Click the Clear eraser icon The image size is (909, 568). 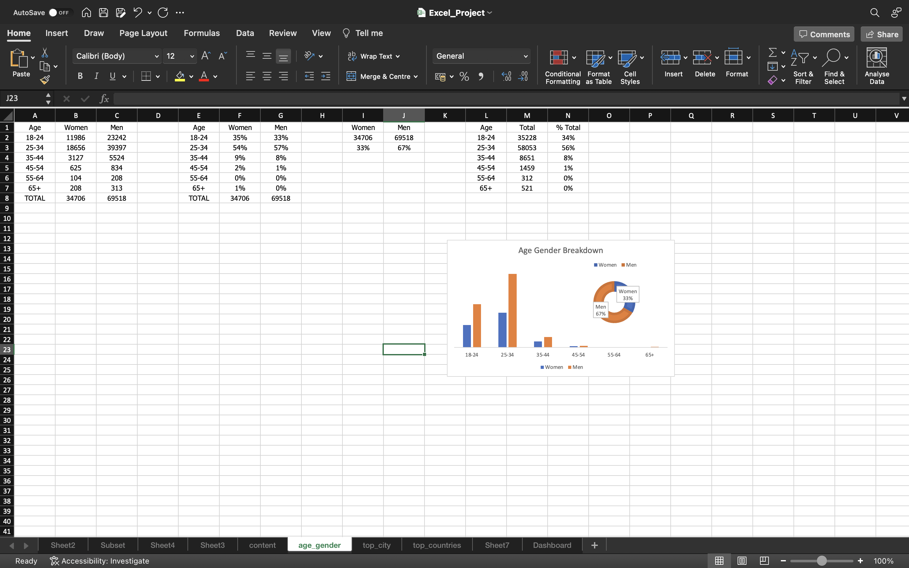pos(772,80)
